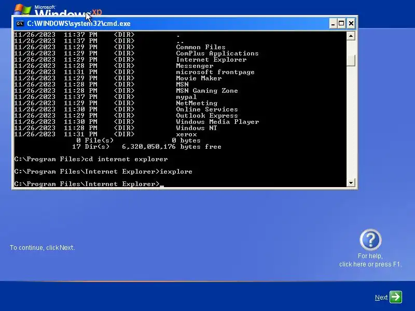Click the 'xerox' directory entry
The width and height of the screenshot is (415, 311).
coord(186,134)
